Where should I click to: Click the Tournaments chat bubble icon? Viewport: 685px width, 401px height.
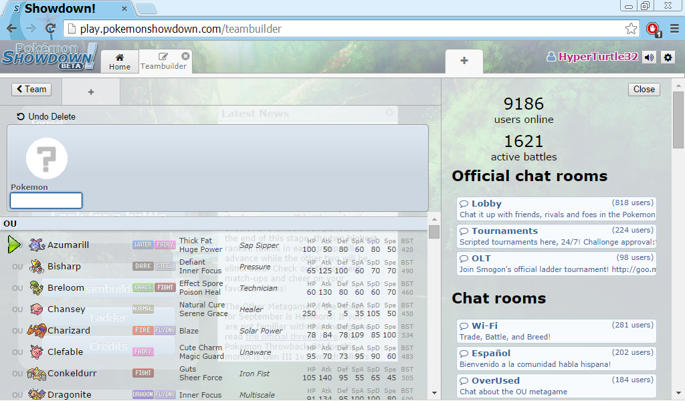(x=464, y=231)
